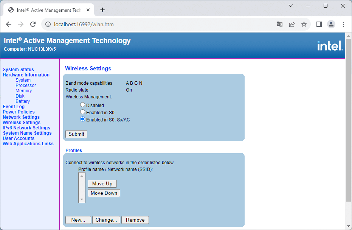Open the Processor information link
Viewport: 352px width, 230px height.
pos(26,85)
